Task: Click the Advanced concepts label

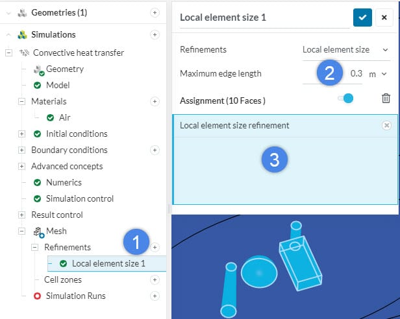Action: point(67,167)
